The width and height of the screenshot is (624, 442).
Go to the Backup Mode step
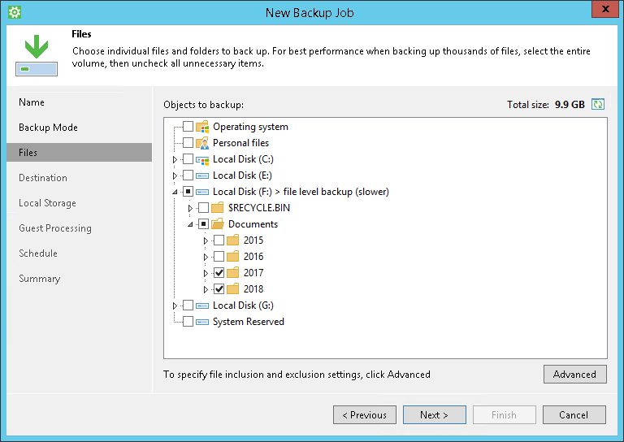point(79,128)
